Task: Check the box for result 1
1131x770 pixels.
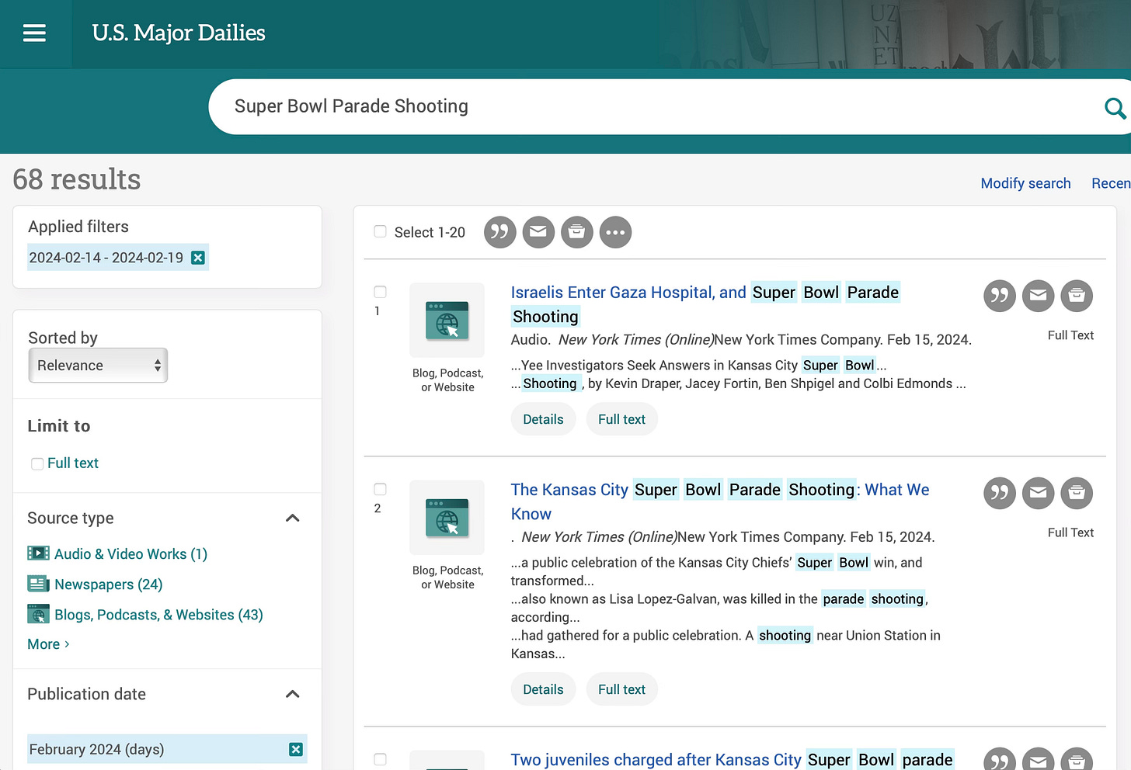Action: coord(380,292)
